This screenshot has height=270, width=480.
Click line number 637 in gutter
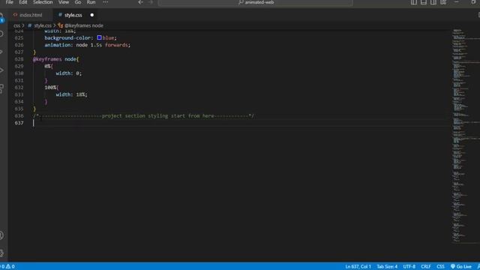(x=19, y=123)
